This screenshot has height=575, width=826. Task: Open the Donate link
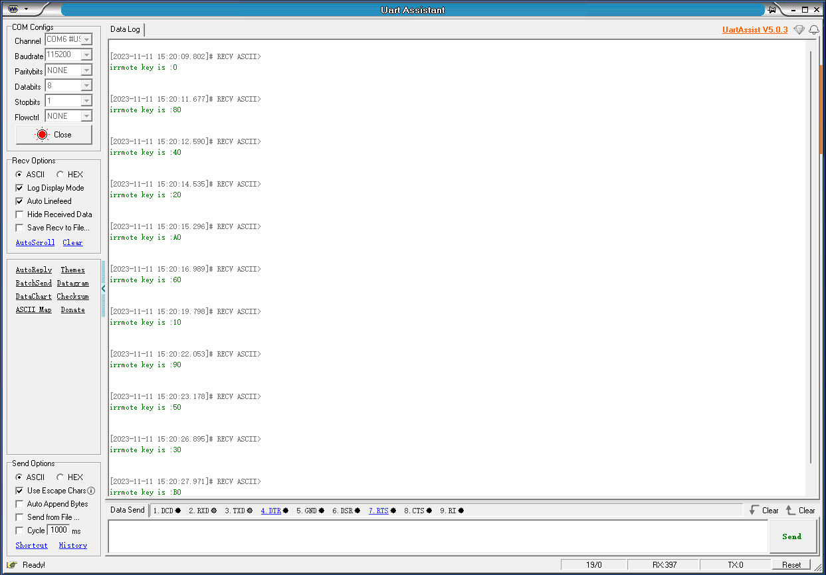[x=72, y=310]
